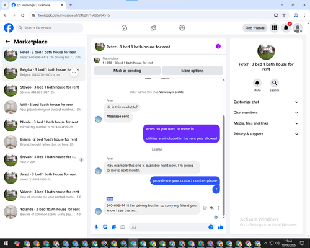
Task: Mute the chat with bell icon
Action: (257, 83)
